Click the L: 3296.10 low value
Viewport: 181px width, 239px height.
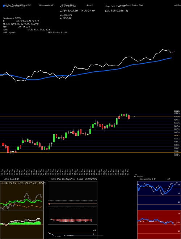click(x=66, y=18)
